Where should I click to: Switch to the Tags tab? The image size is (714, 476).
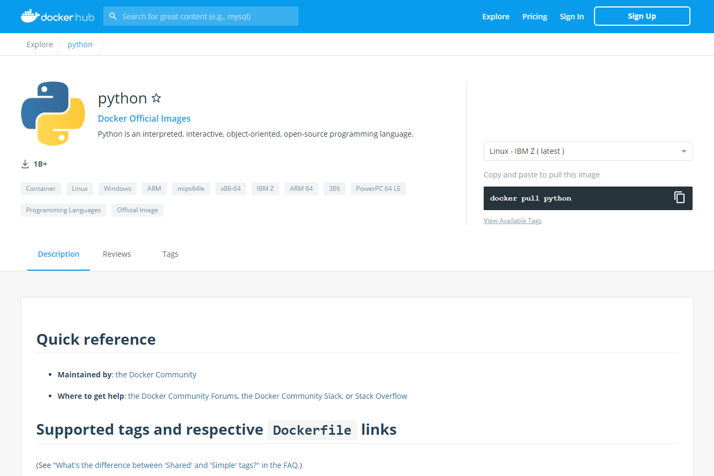170,254
